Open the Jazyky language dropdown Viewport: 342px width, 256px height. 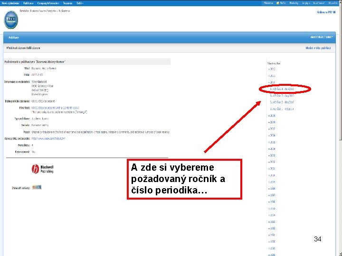click(x=306, y=3)
